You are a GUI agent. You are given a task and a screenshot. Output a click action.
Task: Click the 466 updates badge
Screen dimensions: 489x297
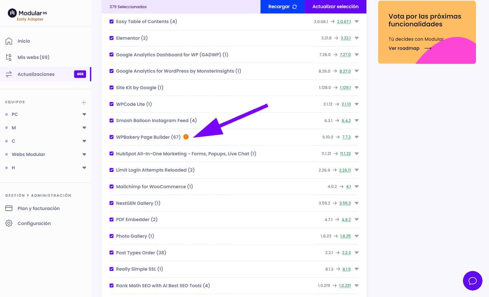[80, 74]
